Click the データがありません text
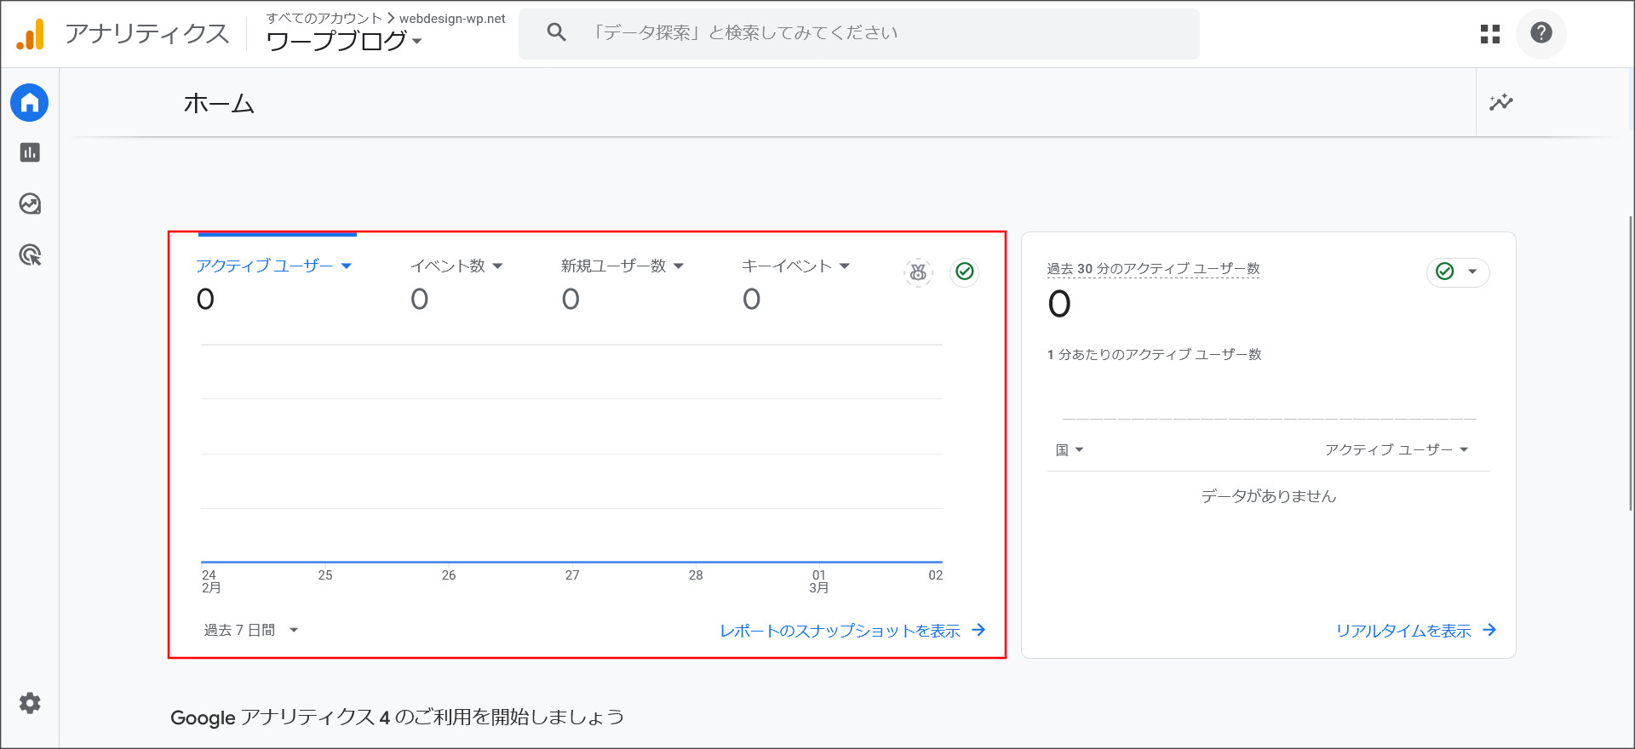The image size is (1635, 749). point(1269,496)
